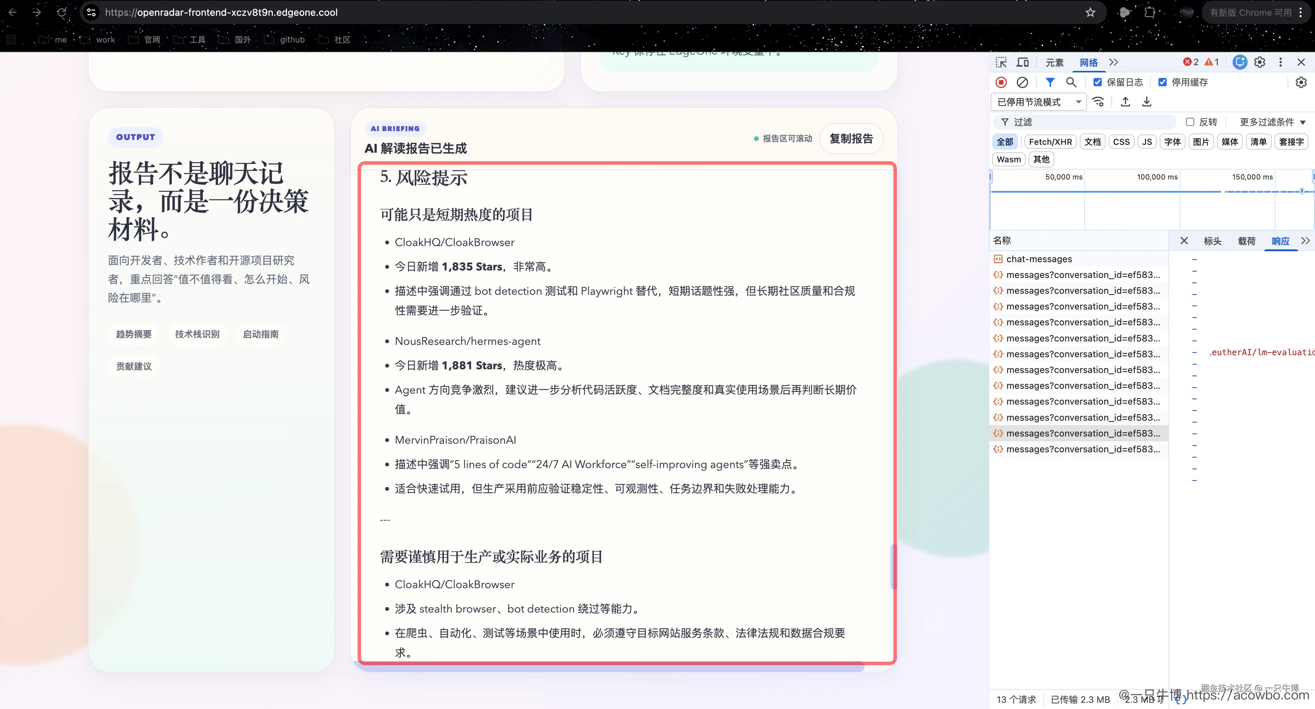
Task: Open network search with the magnifier icon
Action: click(1072, 82)
